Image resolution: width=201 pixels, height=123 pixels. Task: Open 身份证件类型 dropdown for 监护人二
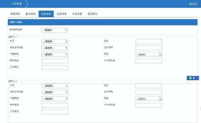[x=55, y=92]
